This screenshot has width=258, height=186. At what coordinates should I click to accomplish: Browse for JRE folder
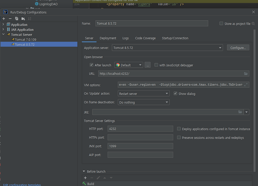click(240, 112)
